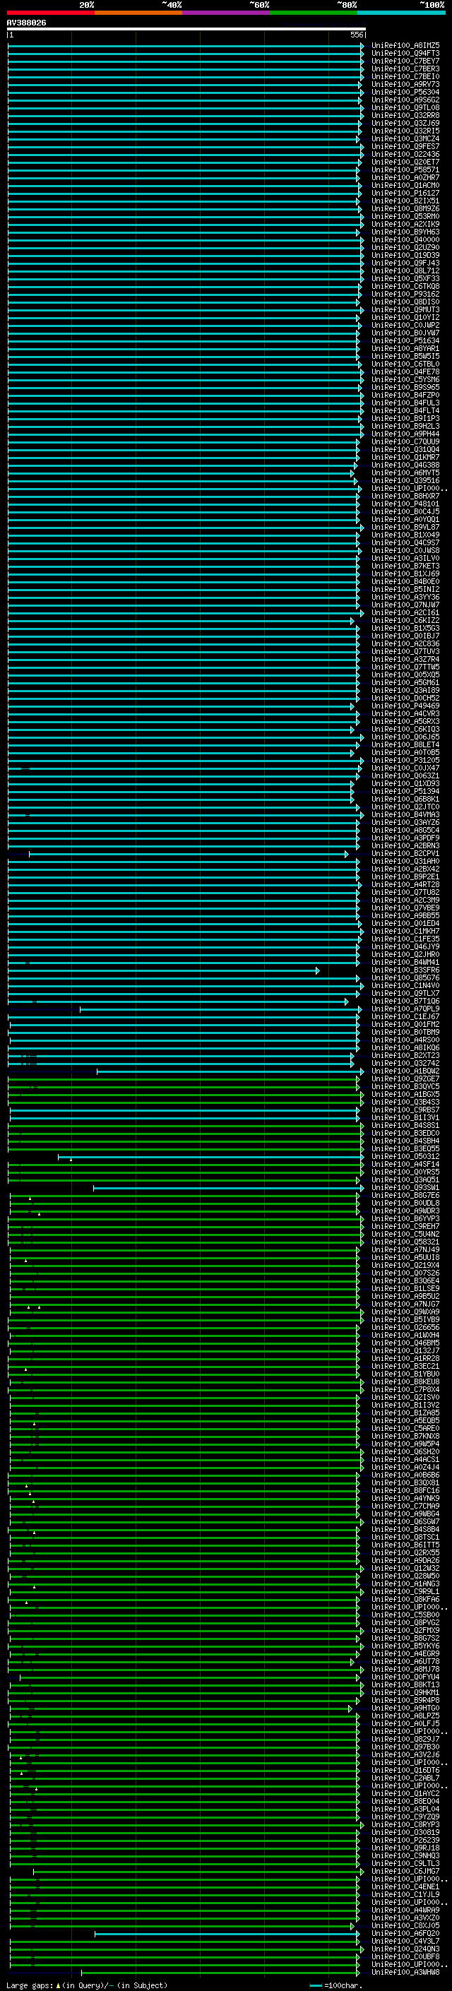
Task: Open hit label UniRef100_P58571
Action: 405,170
